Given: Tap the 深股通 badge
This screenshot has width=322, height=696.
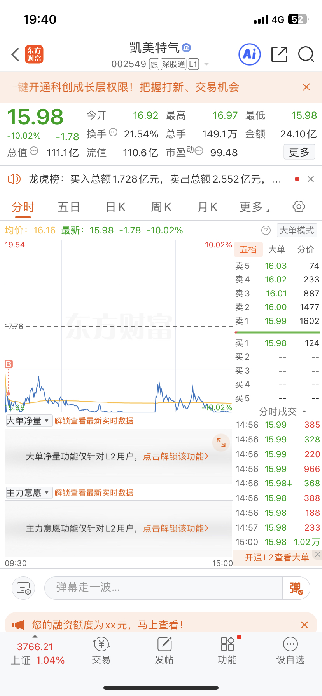Looking at the screenshot, I should [173, 64].
